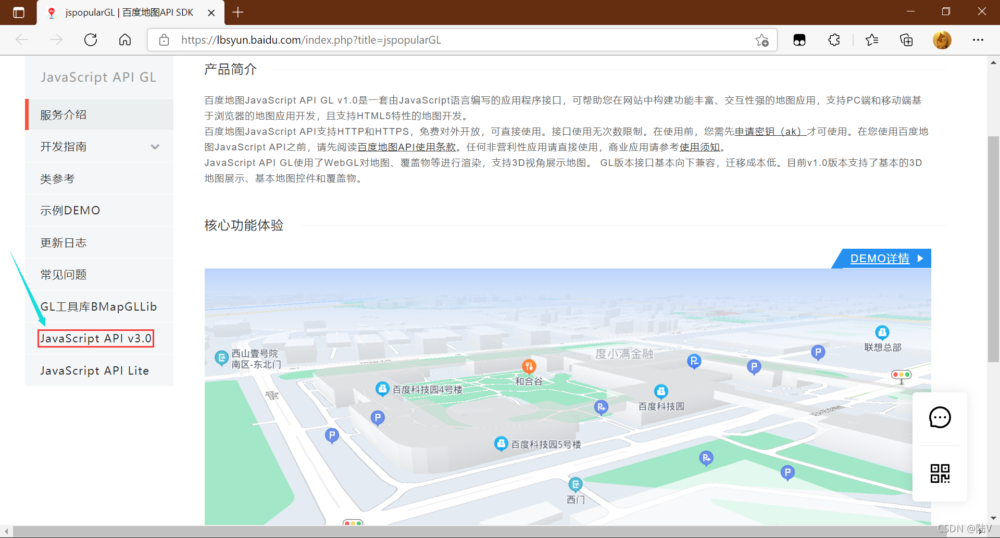Open JavaScript API Lite sidebar link
Viewport: 1000px width, 538px height.
[99, 370]
